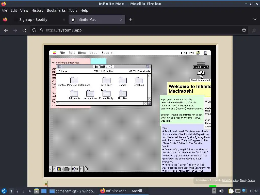Open the sound volume control strip module
Image resolution: width=260 pixels, height=195 pixels.
75,169
